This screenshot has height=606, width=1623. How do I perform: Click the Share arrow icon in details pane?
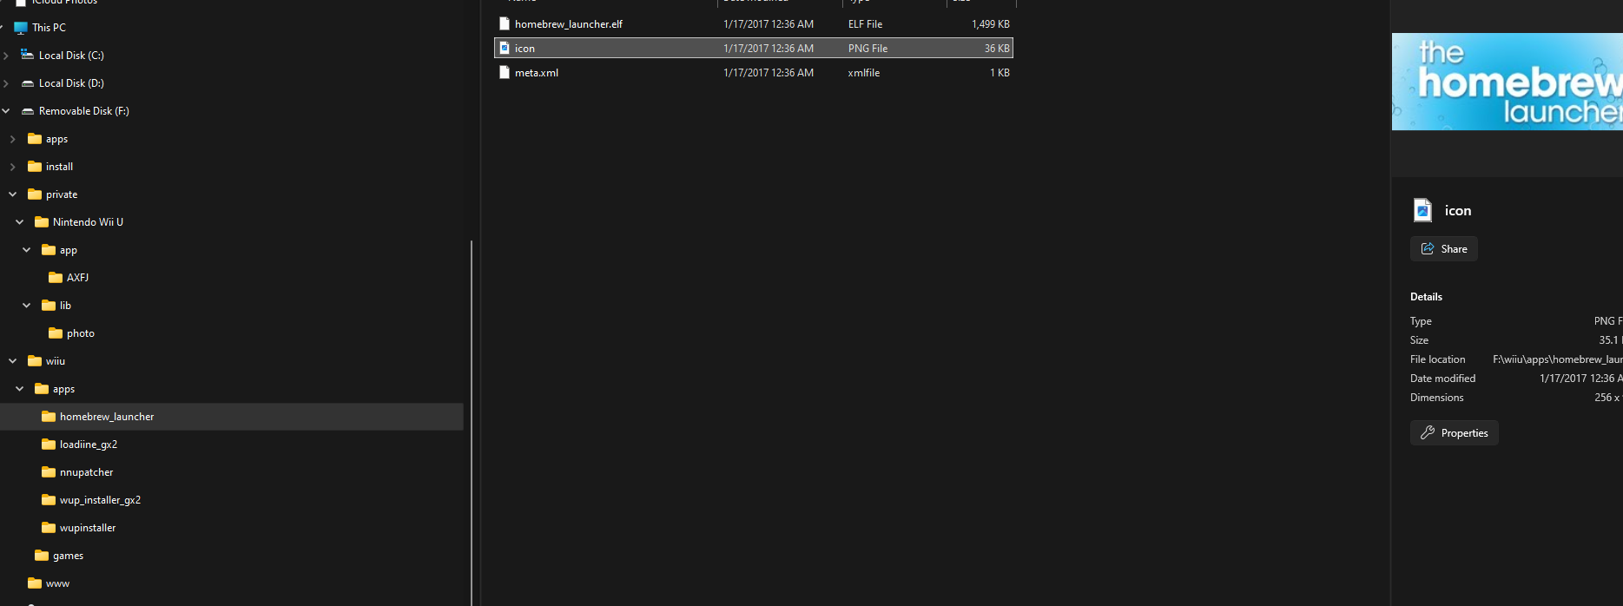pos(1428,248)
